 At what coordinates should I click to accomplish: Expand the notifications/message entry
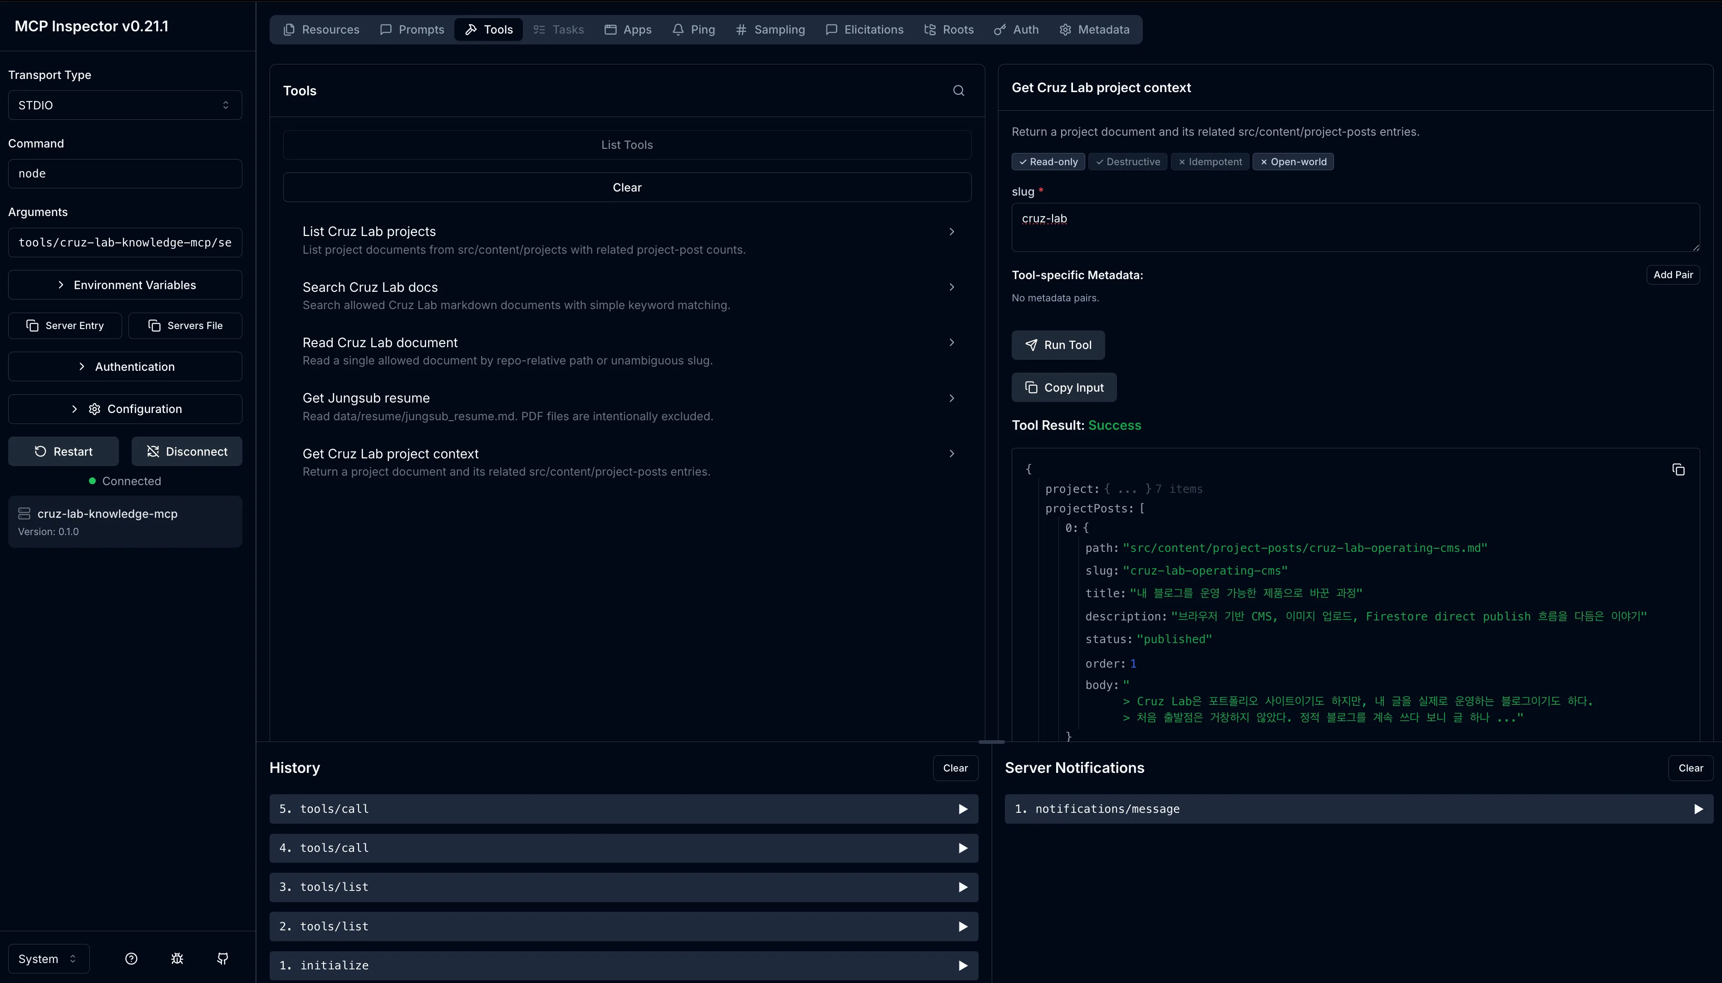click(1359, 809)
